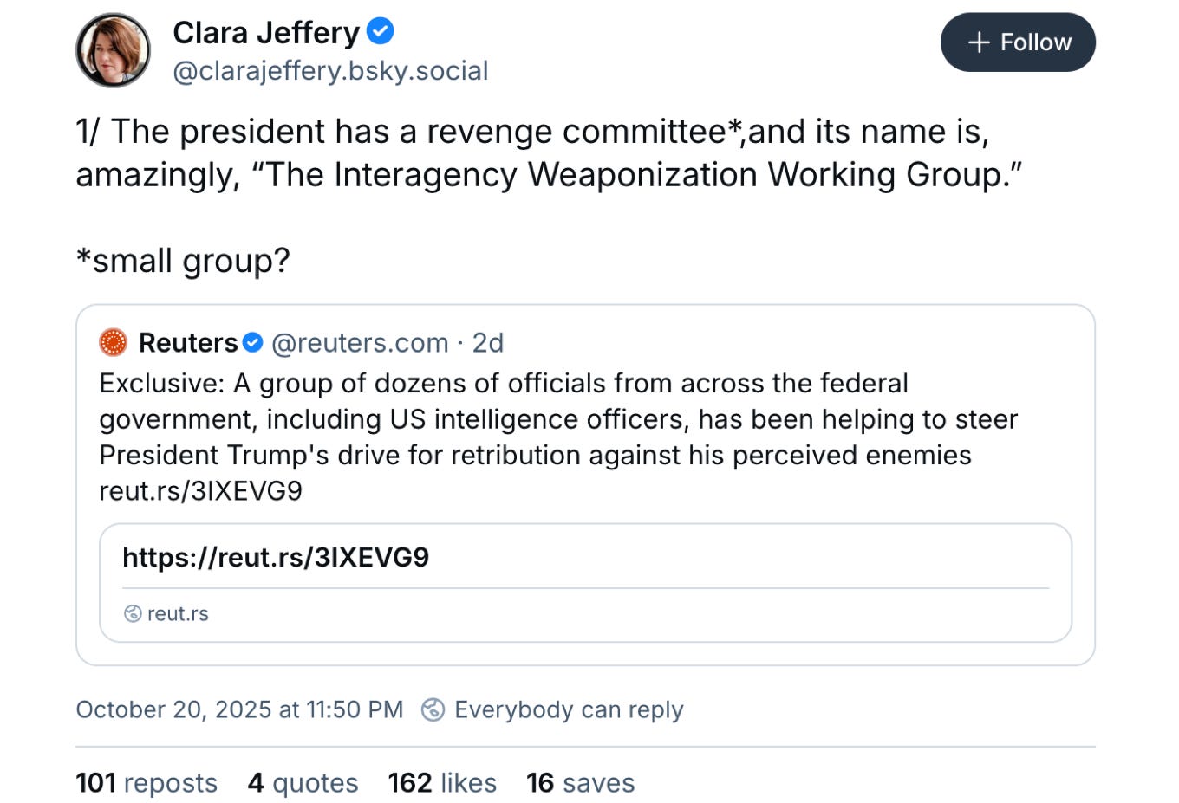The width and height of the screenshot is (1179, 803).
Task: Click the 2d timestamp on the Reuters post
Action: 488,343
